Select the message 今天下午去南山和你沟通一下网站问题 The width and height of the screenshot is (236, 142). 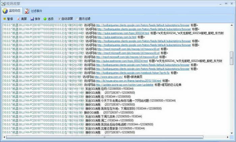[x=125, y=101]
